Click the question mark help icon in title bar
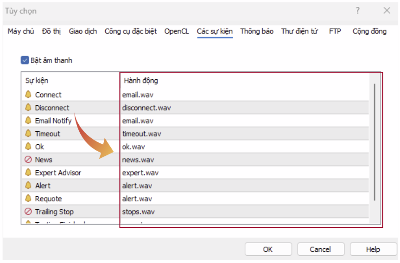The image size is (400, 263). tap(357, 11)
